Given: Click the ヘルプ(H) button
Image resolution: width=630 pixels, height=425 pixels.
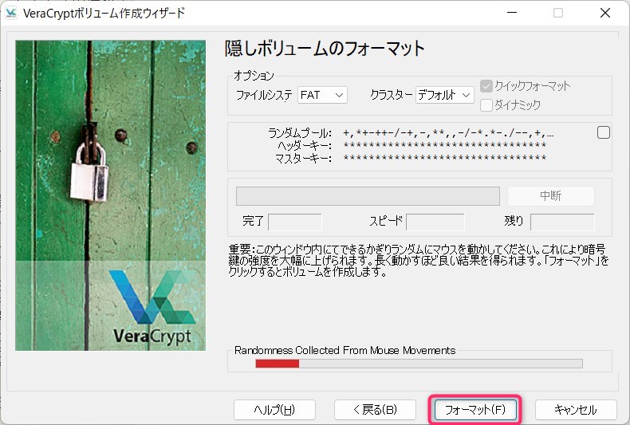Looking at the screenshot, I should tap(274, 410).
